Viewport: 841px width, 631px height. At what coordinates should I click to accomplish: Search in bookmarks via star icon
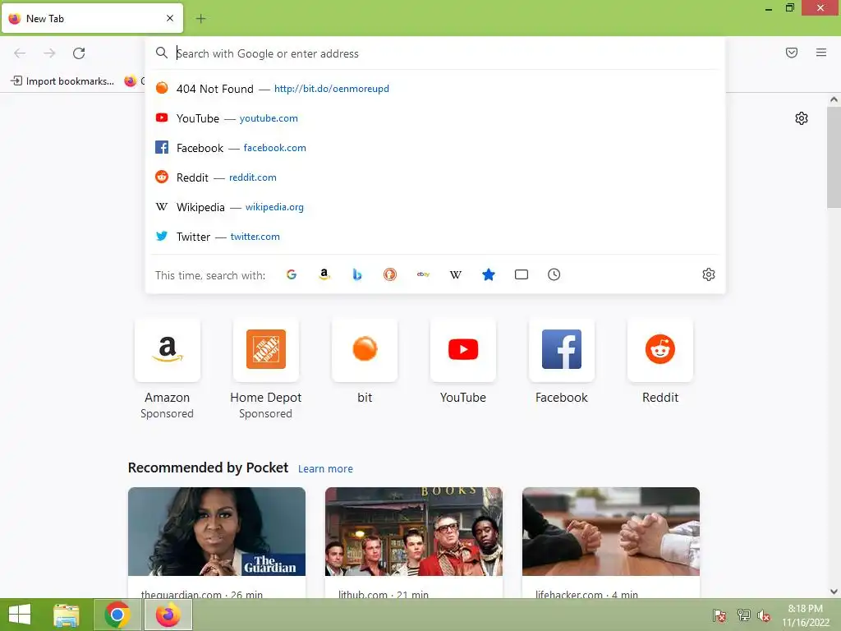pyautogui.click(x=489, y=274)
